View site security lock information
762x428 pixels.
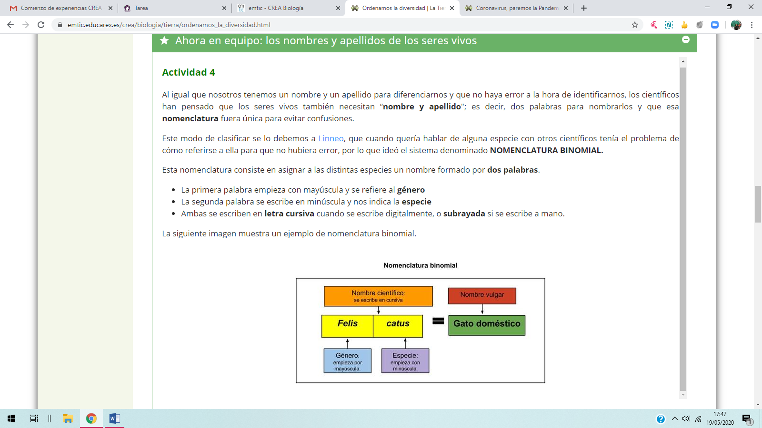[60, 25]
